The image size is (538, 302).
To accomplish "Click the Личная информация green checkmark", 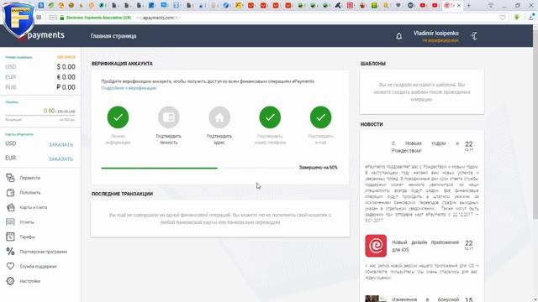I will (118, 117).
